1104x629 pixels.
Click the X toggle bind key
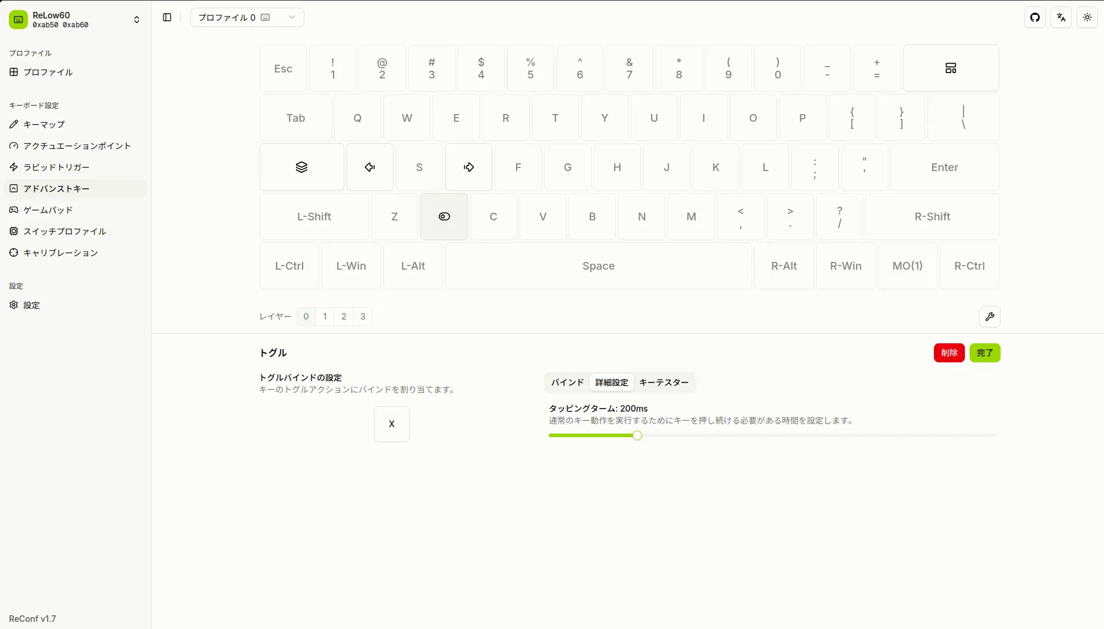[392, 424]
